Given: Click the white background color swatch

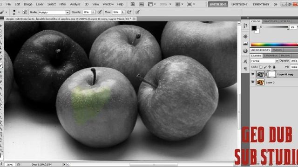Looking at the screenshot, I should (x=257, y=31).
